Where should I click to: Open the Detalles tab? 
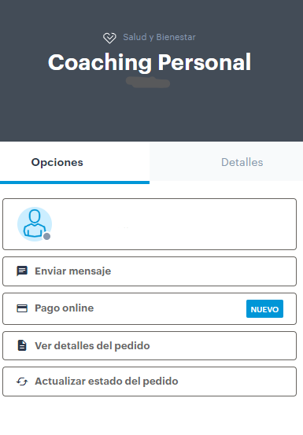click(242, 162)
